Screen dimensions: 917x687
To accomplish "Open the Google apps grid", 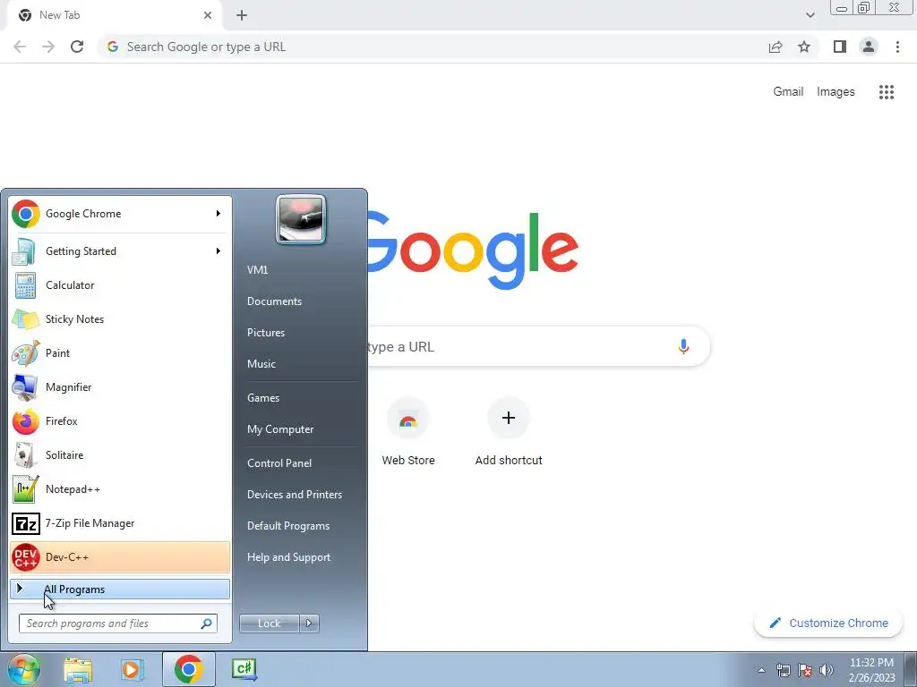I will (x=887, y=92).
